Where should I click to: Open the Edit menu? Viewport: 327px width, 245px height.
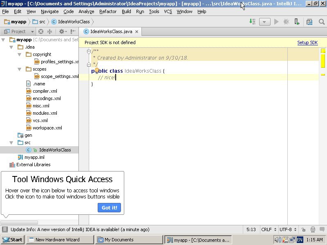coord(18,11)
